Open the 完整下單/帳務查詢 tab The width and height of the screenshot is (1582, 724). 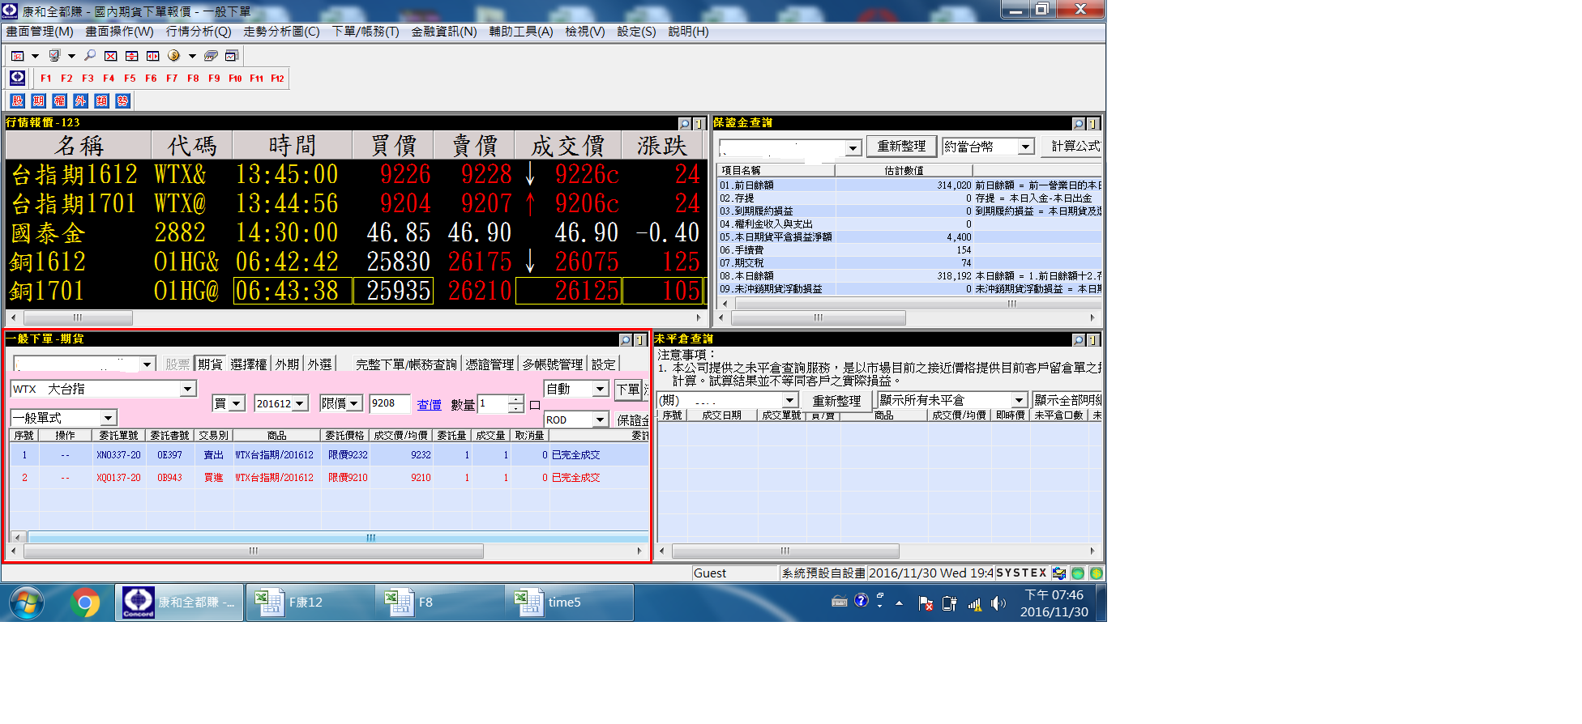click(x=407, y=364)
